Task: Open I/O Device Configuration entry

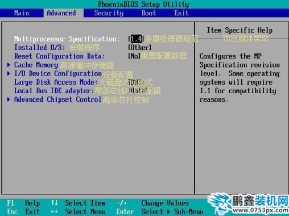Action: pyautogui.click(x=58, y=73)
